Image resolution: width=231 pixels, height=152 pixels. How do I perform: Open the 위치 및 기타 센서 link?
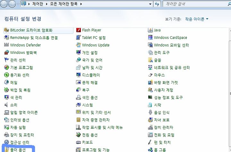(97, 112)
